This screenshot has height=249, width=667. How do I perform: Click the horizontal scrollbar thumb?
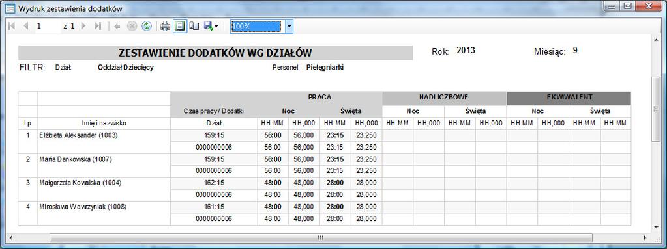tap(321, 237)
